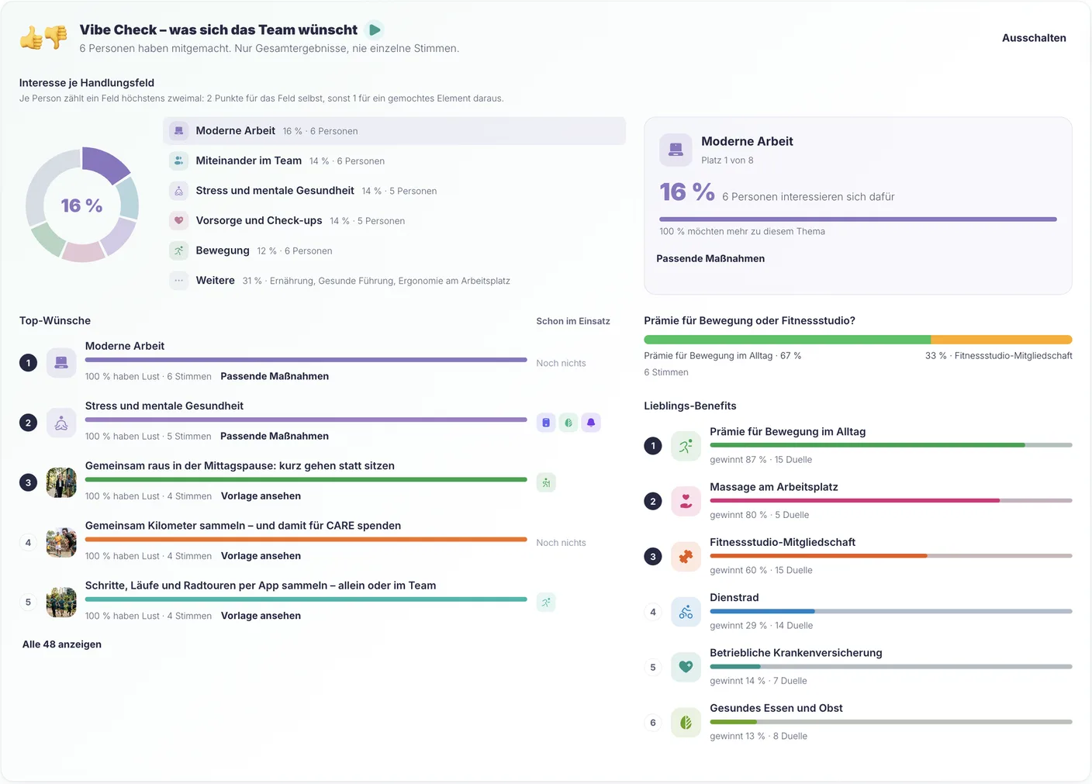Click the 'gewinnt 87 % · 15 Duelle' text

coord(761,460)
